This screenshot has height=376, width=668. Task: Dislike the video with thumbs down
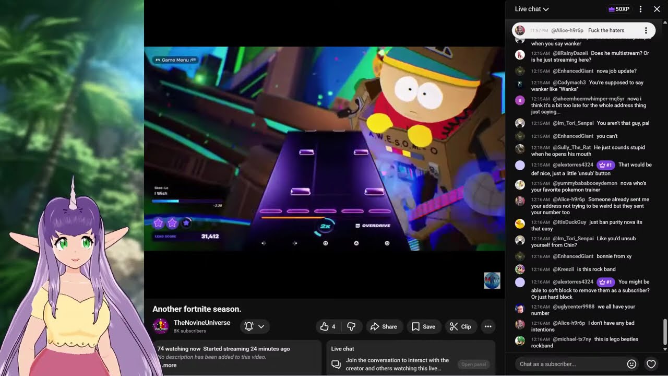(351, 326)
